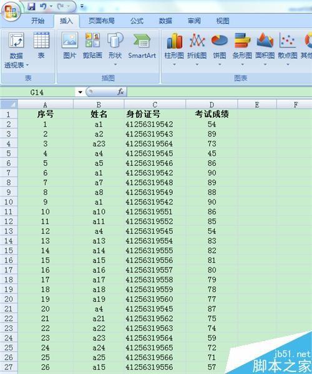Insert 剪贴画 clip art
This screenshot has height=374, width=312.
tap(92, 46)
